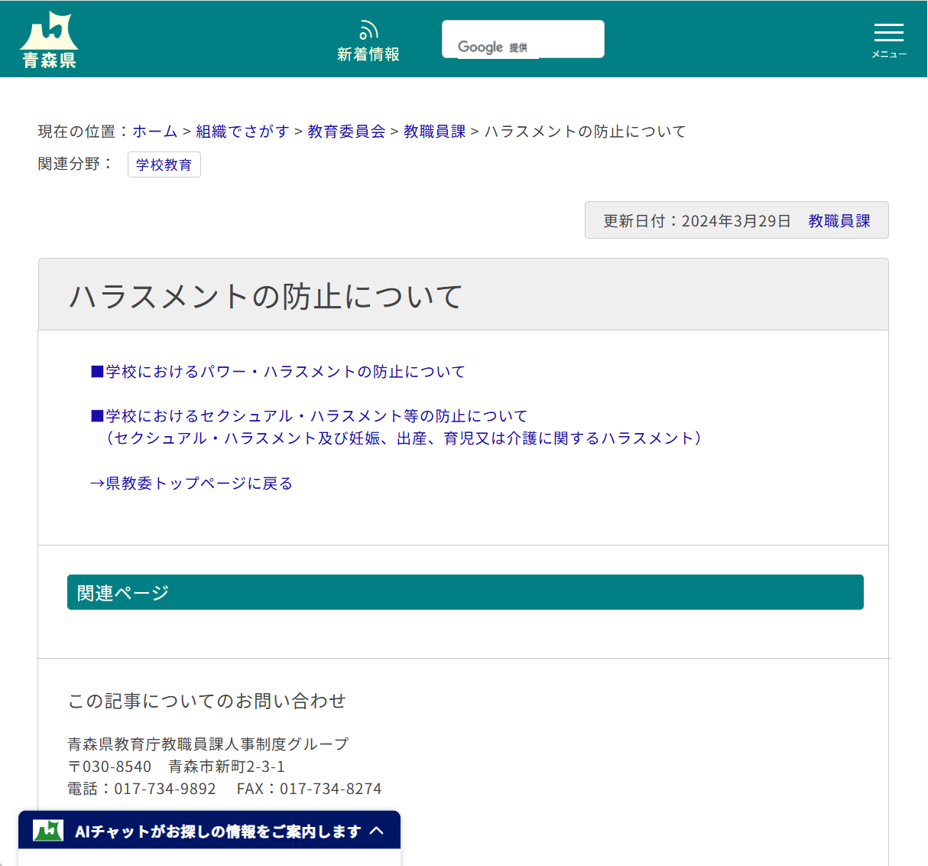This screenshot has height=866, width=928.
Task: Open new arrivals via the broadcast icon
Action: click(x=368, y=28)
